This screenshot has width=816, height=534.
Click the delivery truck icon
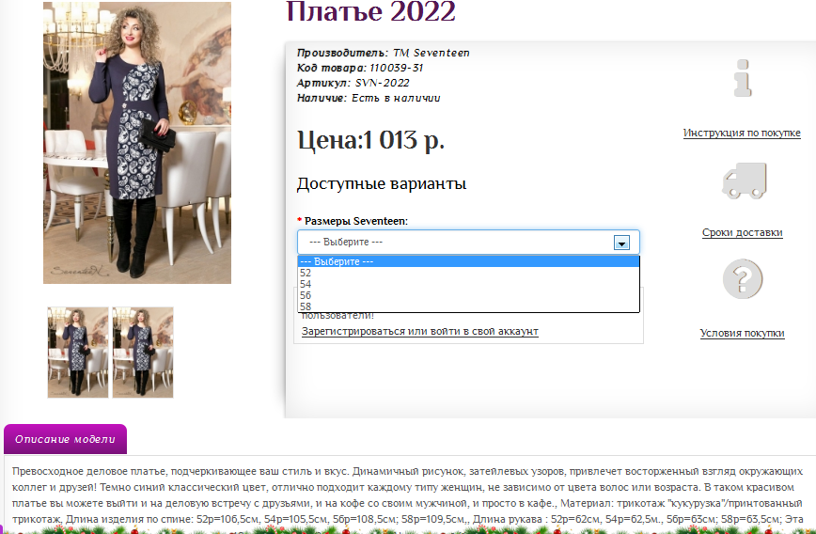(x=745, y=181)
